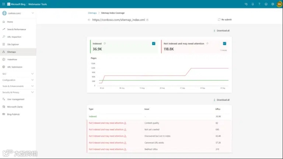Click the Bing PubHub icon

click(4, 114)
